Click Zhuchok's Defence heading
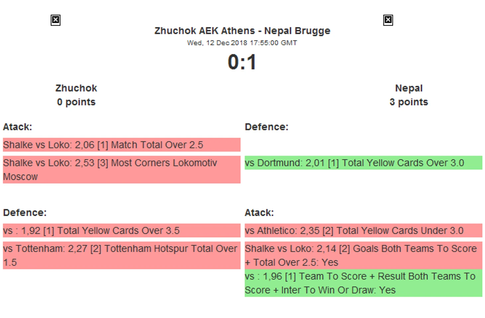This screenshot has height=318, width=485. [25, 213]
